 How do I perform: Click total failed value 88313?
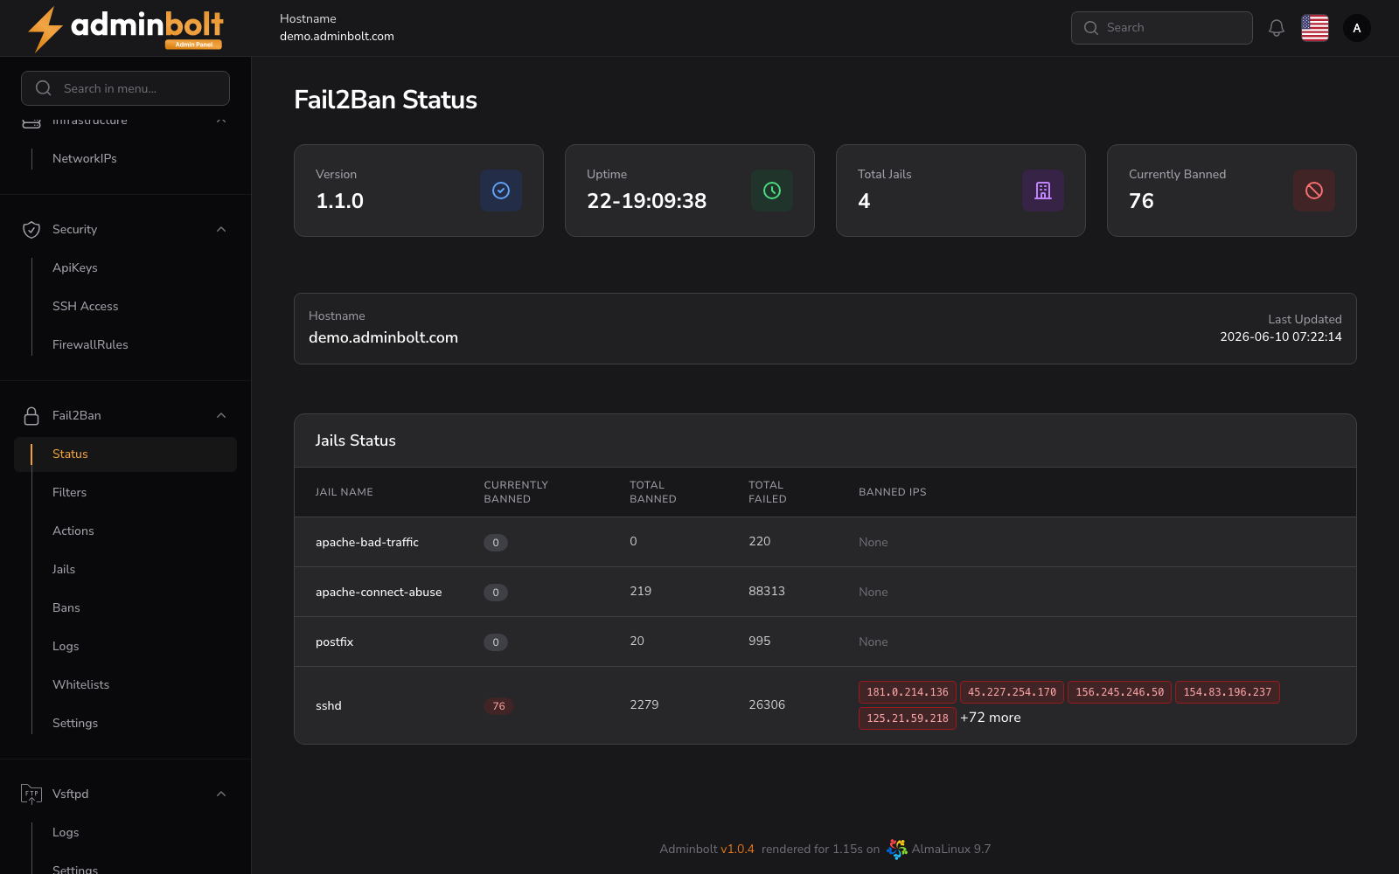click(767, 591)
